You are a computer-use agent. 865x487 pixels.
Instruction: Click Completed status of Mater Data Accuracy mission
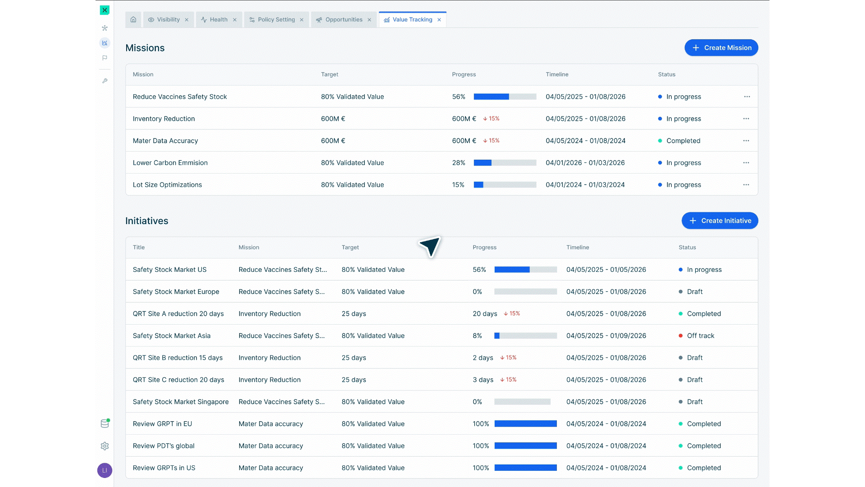(683, 141)
